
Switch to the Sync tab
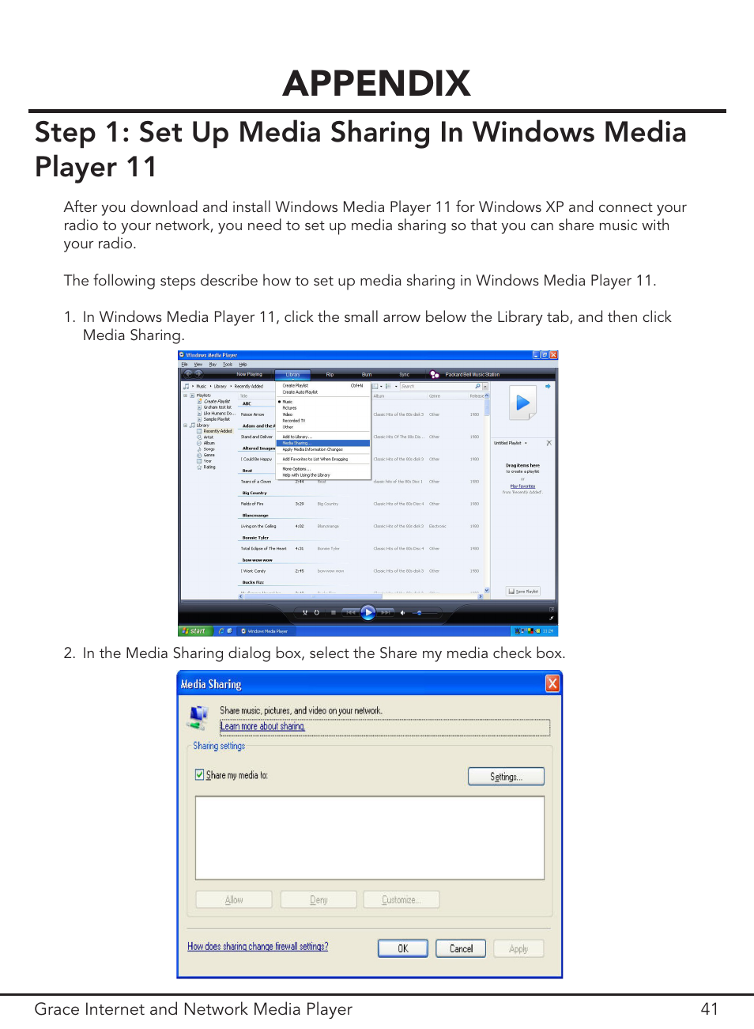404,374
